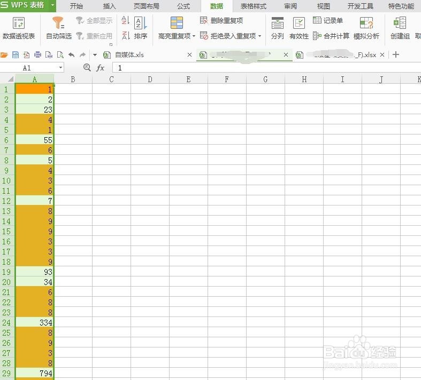Click Remove Duplicates (删除重复项)
421x380 pixels.
click(221, 20)
